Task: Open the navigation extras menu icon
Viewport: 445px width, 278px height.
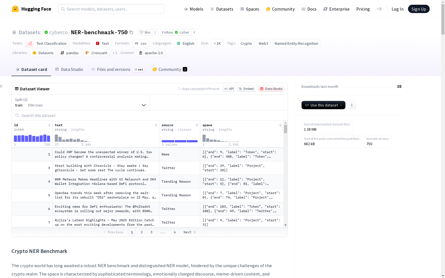Action: coord(379,9)
